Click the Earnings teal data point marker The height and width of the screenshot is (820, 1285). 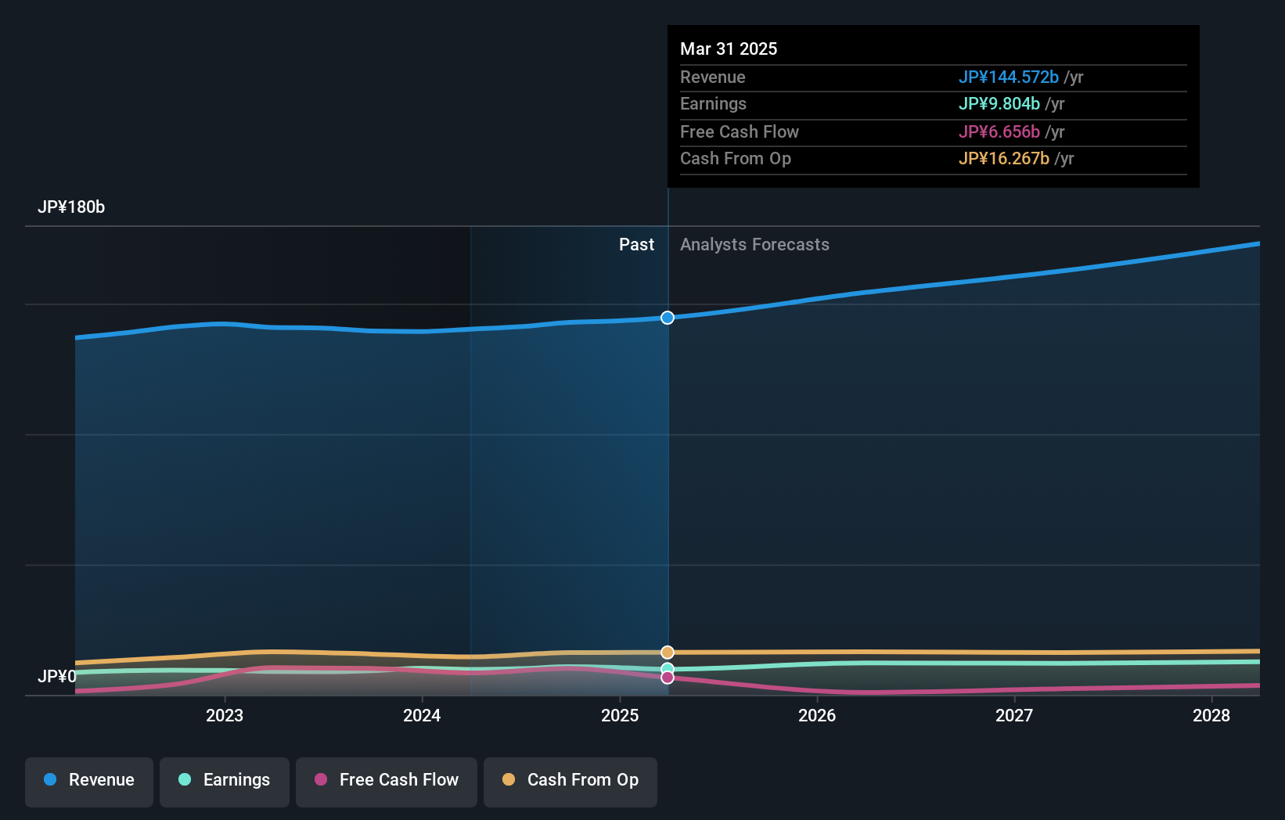coord(668,668)
